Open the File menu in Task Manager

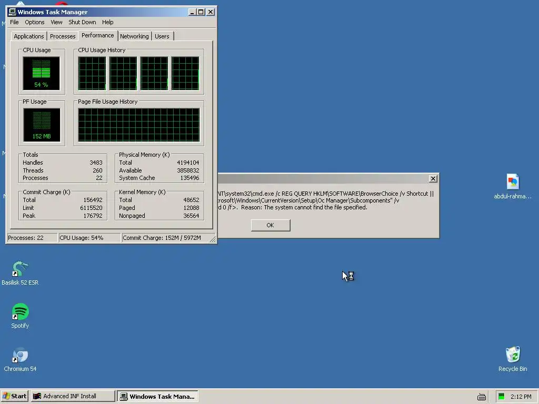14,22
